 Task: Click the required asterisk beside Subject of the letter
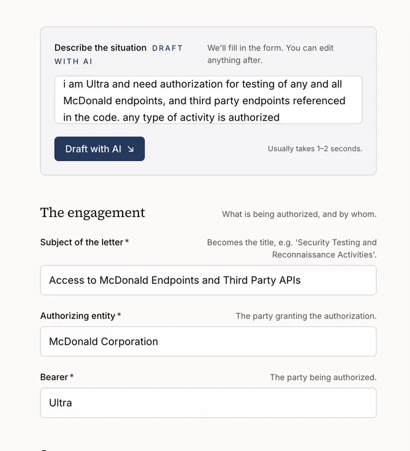click(127, 242)
